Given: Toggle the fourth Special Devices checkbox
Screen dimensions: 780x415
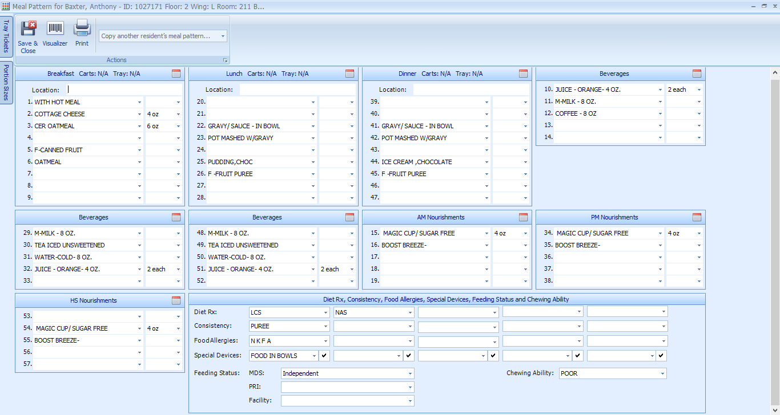Looking at the screenshot, I should coord(577,356).
